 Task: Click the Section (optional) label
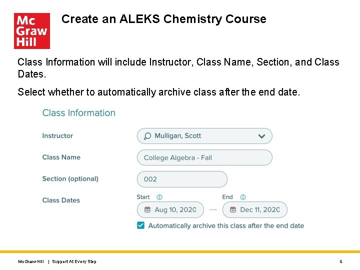pos(70,178)
